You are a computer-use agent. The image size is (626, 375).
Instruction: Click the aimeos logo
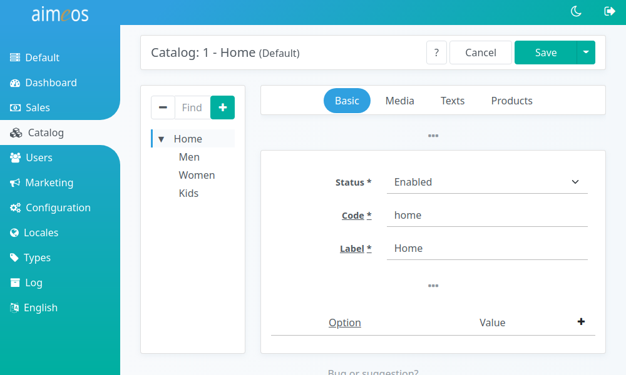click(60, 14)
